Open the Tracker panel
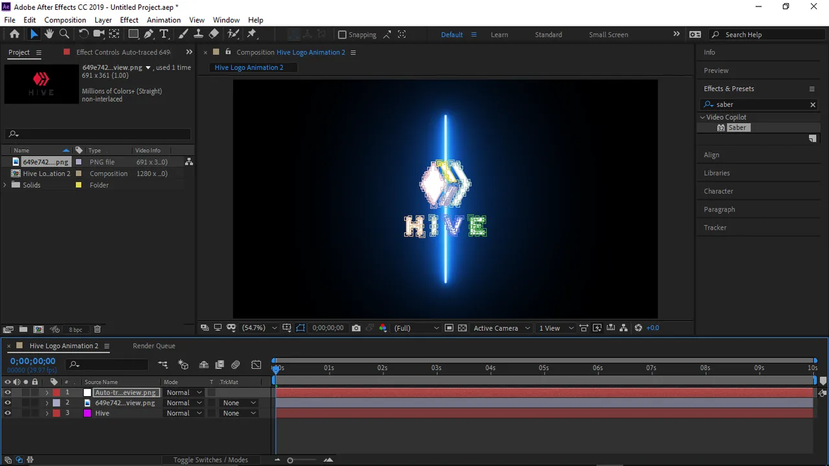Viewport: 829px width, 466px height. point(715,227)
